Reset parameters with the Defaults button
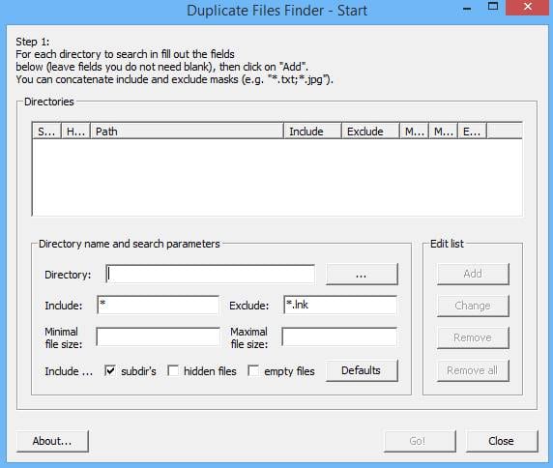Screen dimensions: 553x468 coord(362,370)
